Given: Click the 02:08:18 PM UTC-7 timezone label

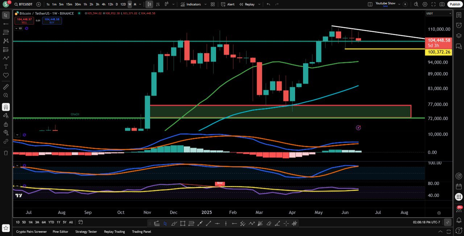Looking at the screenshot, I should (427, 222).
